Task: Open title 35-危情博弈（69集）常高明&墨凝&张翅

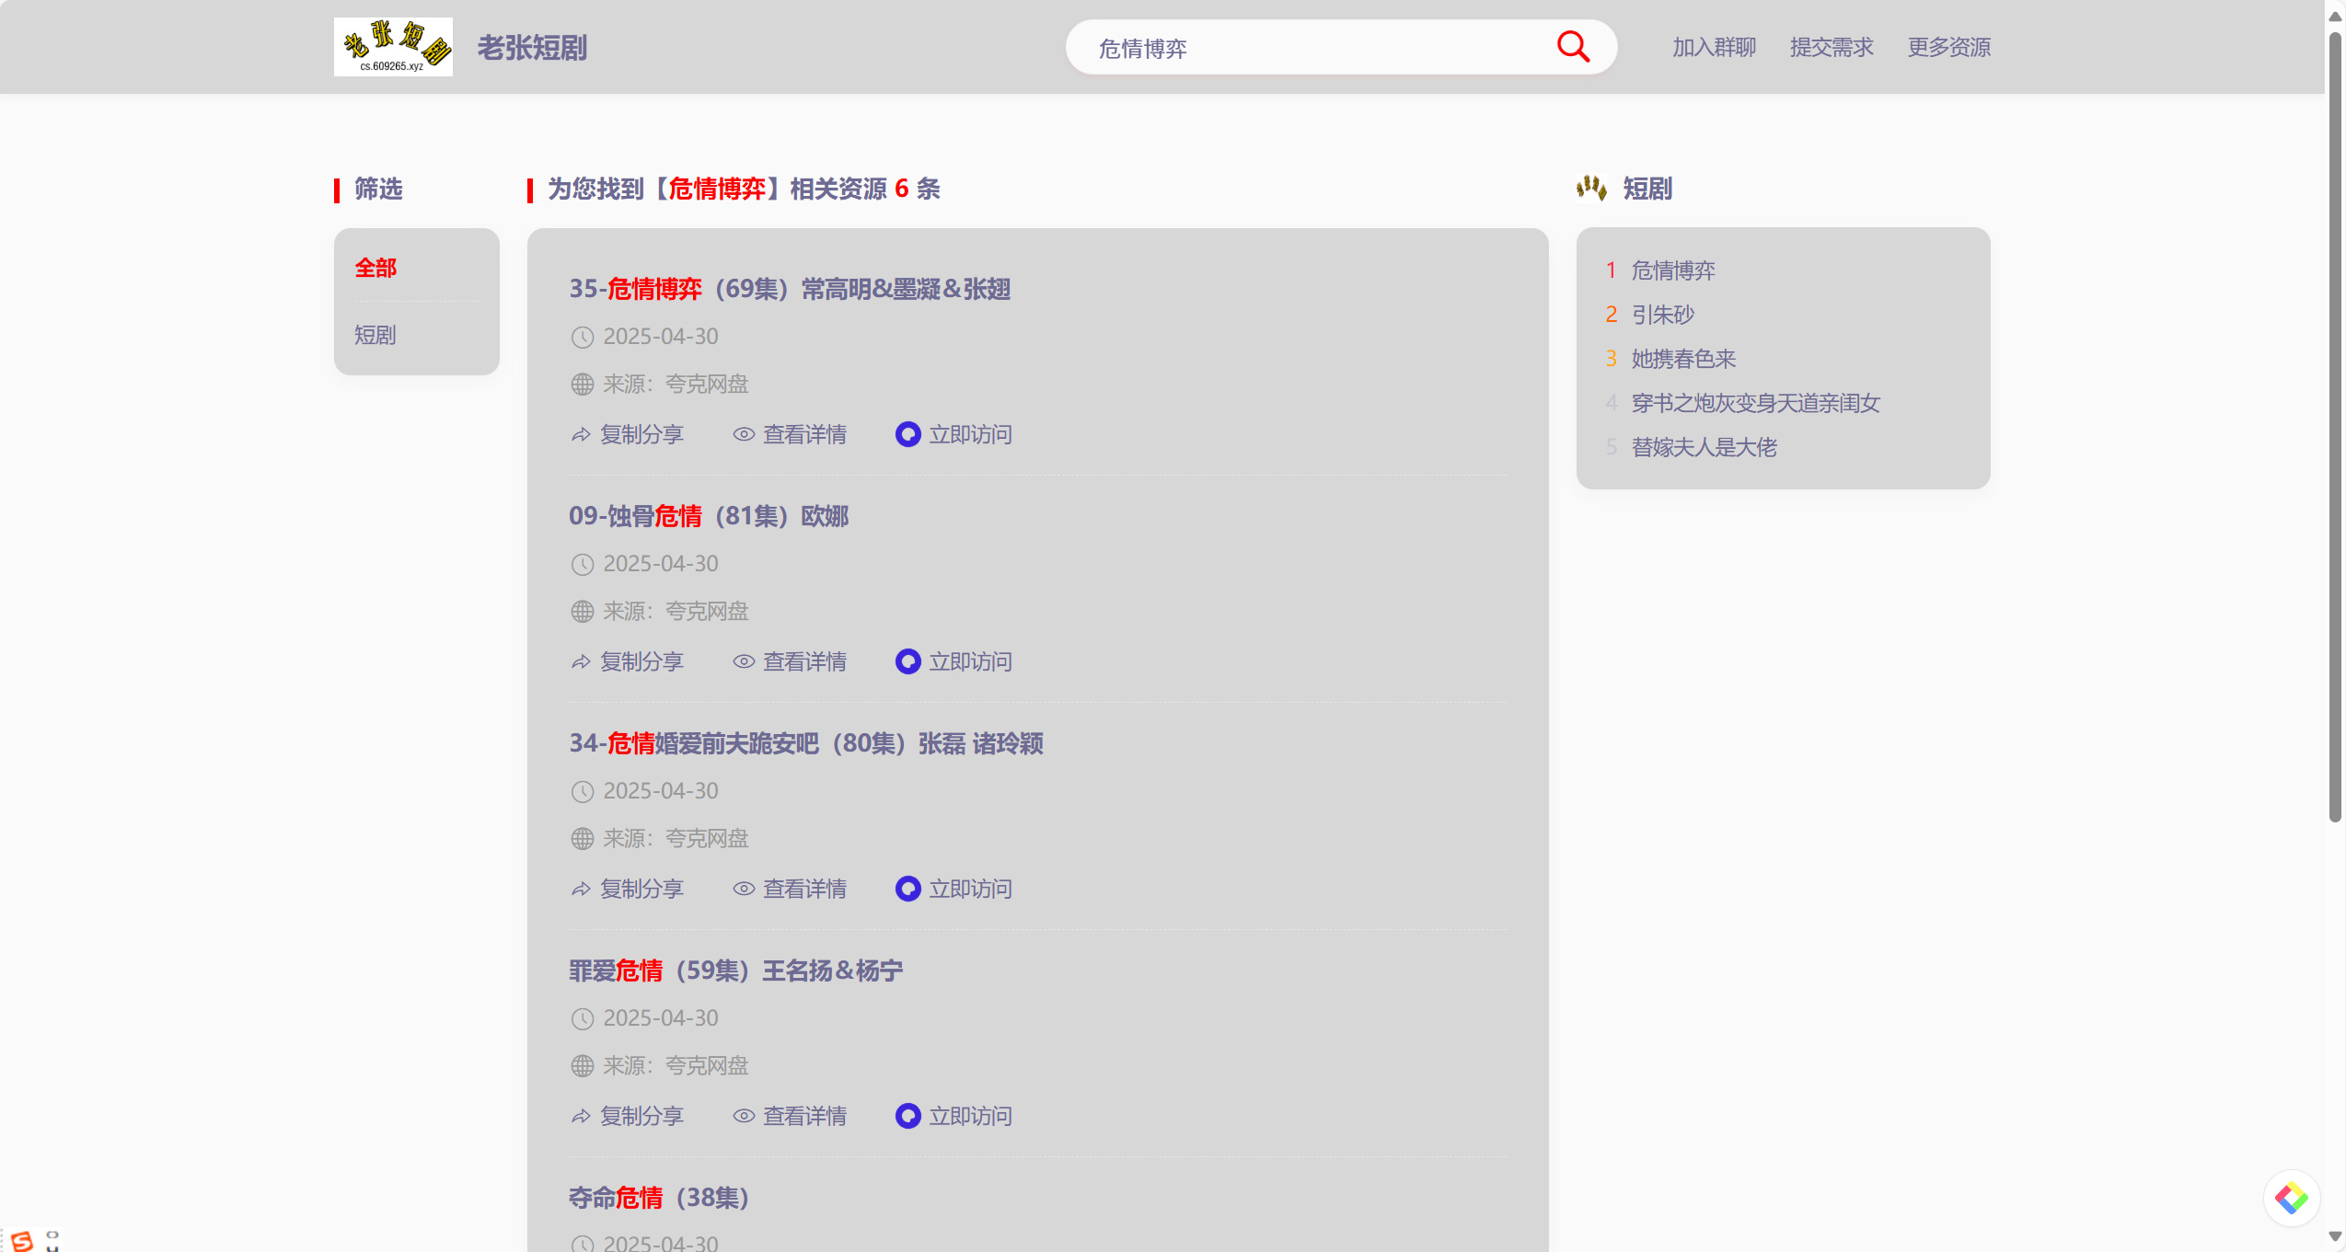Action: 790,289
